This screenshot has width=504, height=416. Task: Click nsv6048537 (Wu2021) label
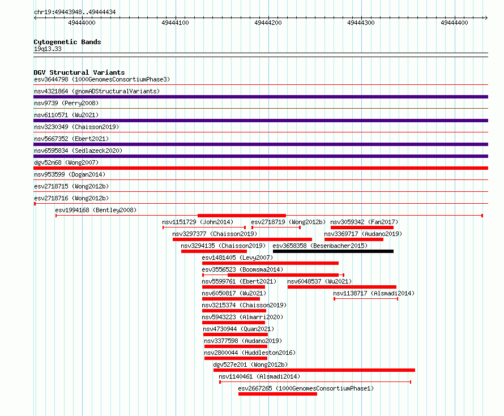(x=319, y=281)
